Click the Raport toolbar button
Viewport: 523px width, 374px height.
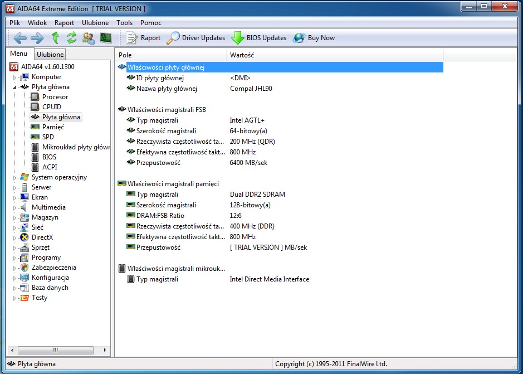click(x=144, y=38)
